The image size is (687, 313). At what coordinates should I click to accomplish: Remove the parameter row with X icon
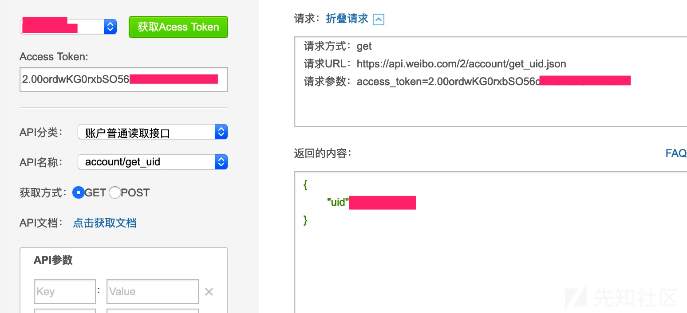click(209, 292)
